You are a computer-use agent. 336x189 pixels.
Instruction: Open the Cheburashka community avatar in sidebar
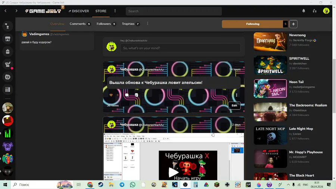7,108
